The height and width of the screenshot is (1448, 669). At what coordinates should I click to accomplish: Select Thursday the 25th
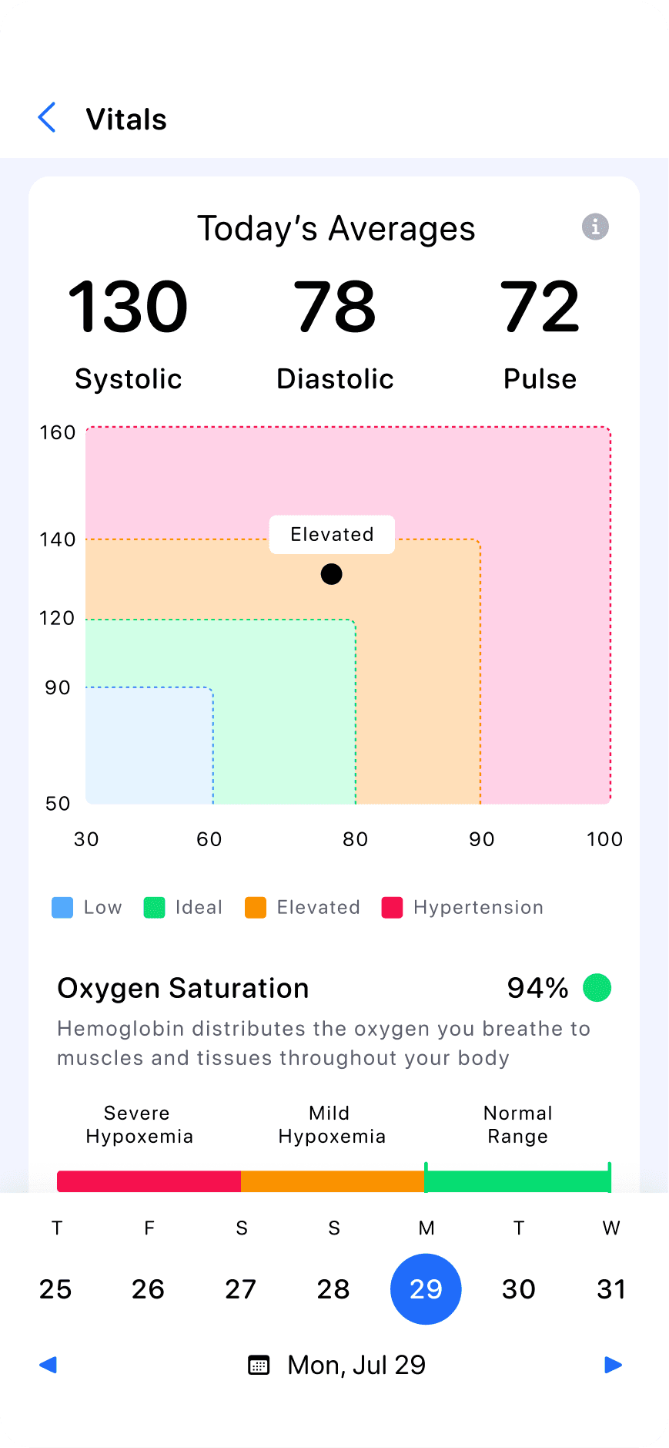[56, 1288]
